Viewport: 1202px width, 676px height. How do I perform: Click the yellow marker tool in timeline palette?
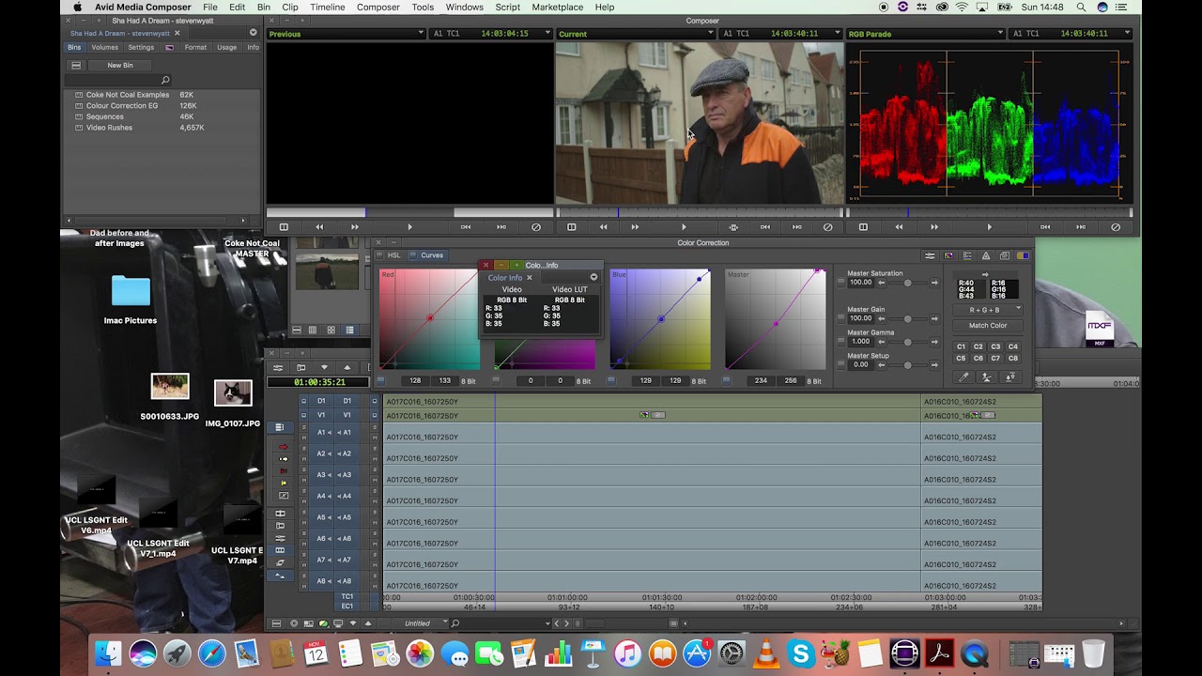[283, 483]
